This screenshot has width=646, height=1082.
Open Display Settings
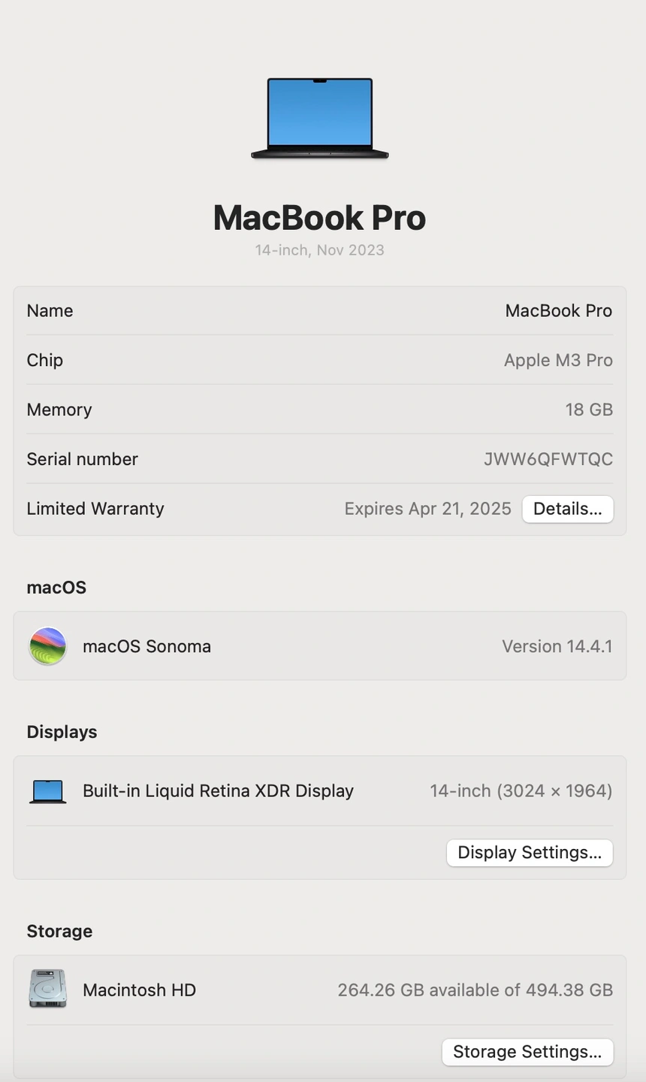(530, 853)
